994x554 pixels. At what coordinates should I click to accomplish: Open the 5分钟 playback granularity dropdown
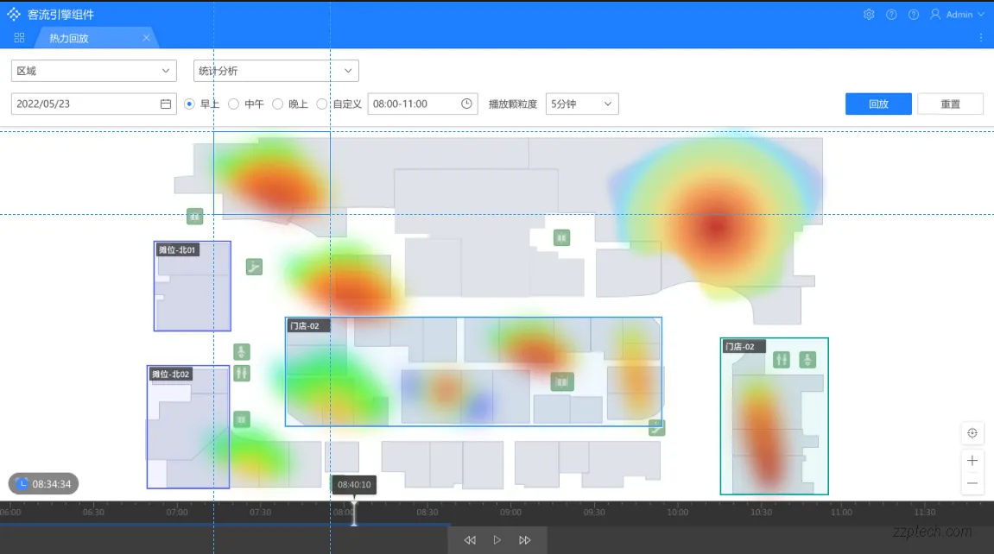click(582, 104)
